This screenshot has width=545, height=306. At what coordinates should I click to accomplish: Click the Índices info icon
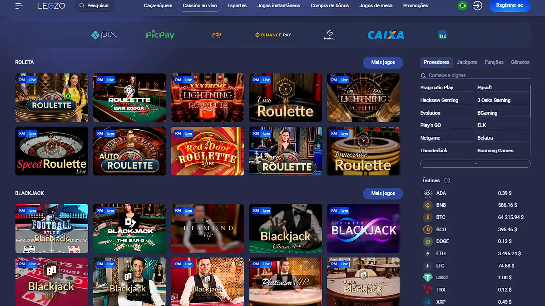click(x=447, y=180)
